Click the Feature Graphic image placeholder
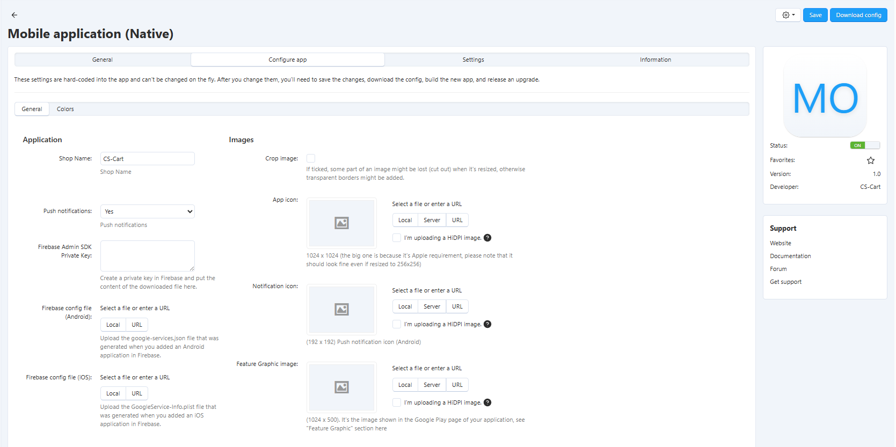The height and width of the screenshot is (447, 896). [341, 387]
